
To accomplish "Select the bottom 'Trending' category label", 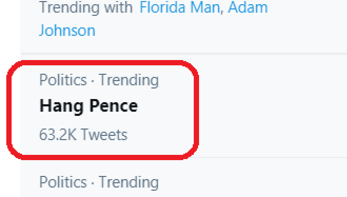I will (128, 183).
